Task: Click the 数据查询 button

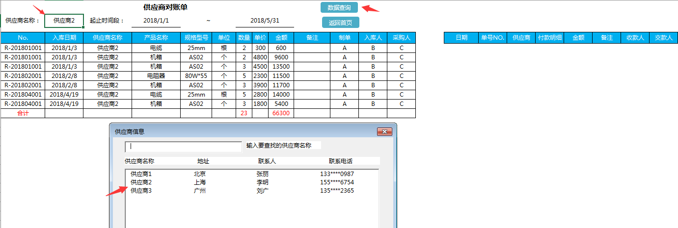Action: pos(339,7)
